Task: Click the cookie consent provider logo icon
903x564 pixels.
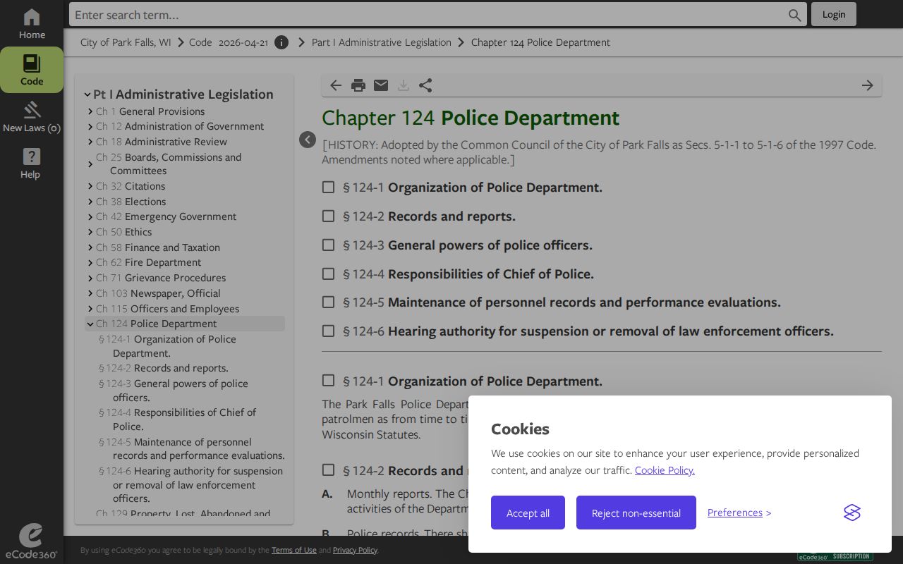Action: (x=852, y=513)
